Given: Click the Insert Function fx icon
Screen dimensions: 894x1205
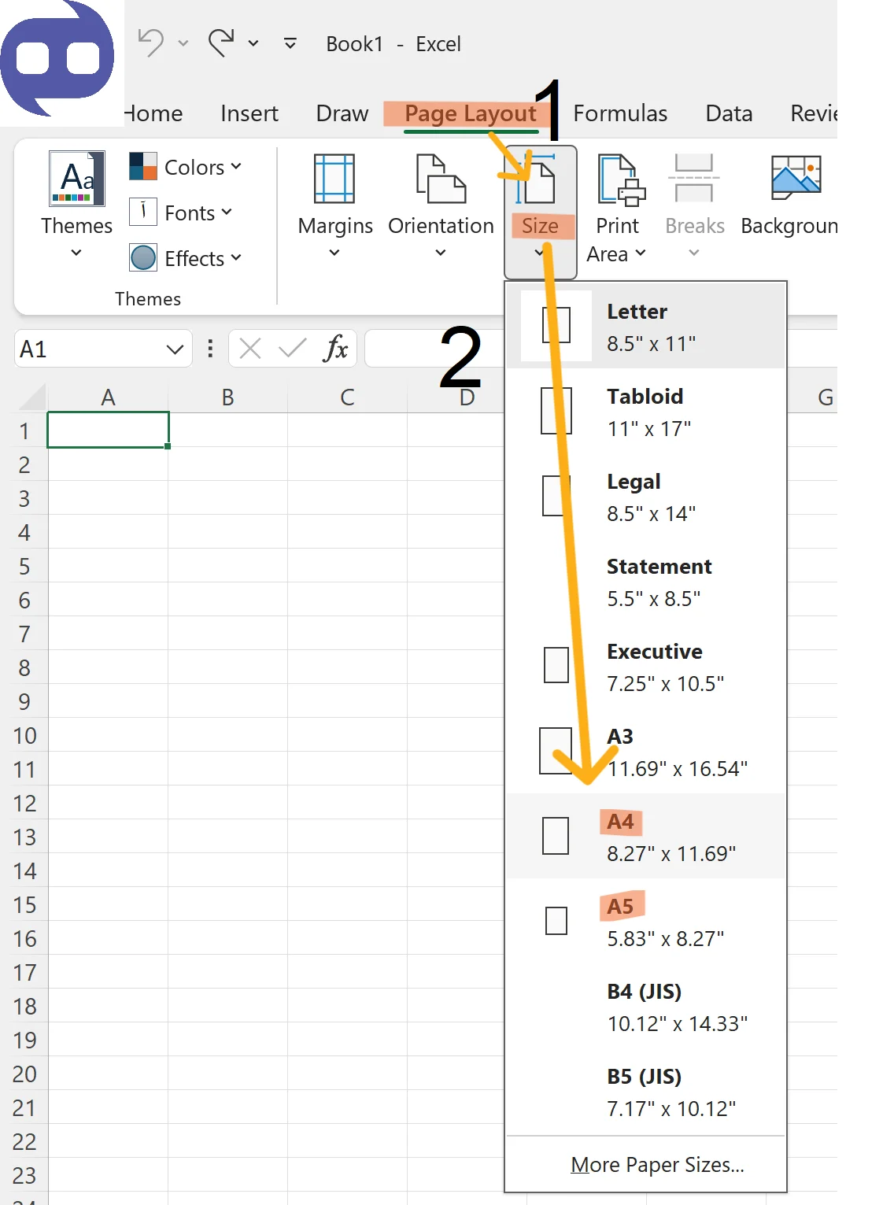Looking at the screenshot, I should (335, 348).
